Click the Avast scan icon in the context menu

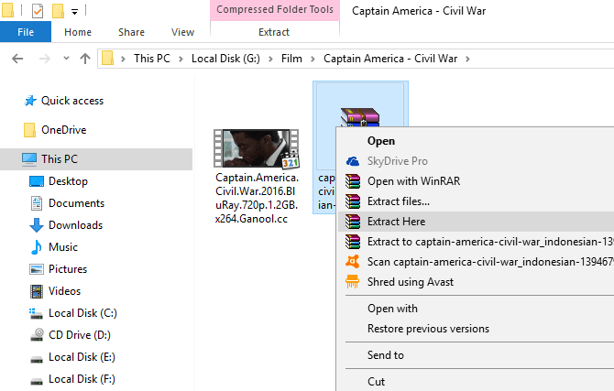[x=353, y=262]
